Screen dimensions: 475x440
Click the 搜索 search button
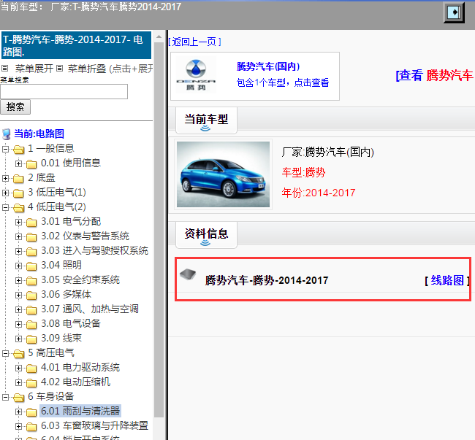coord(15,107)
